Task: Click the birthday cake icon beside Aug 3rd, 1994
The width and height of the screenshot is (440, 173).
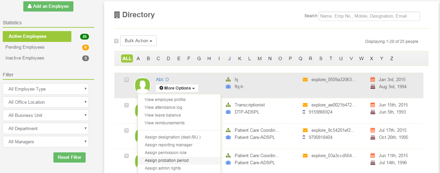Action: (373, 87)
